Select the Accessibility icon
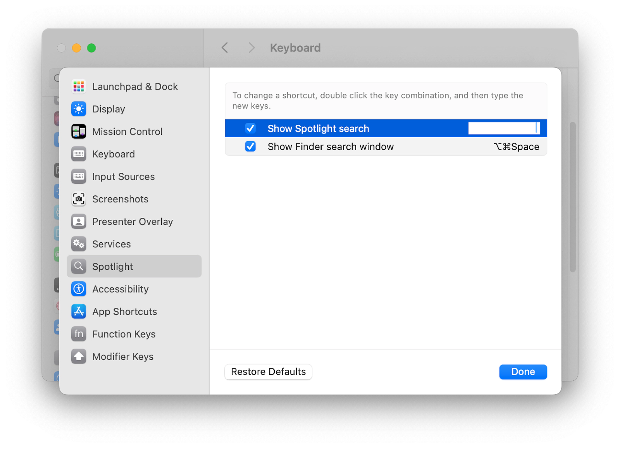Screen dimensions: 620x450 tap(78, 289)
